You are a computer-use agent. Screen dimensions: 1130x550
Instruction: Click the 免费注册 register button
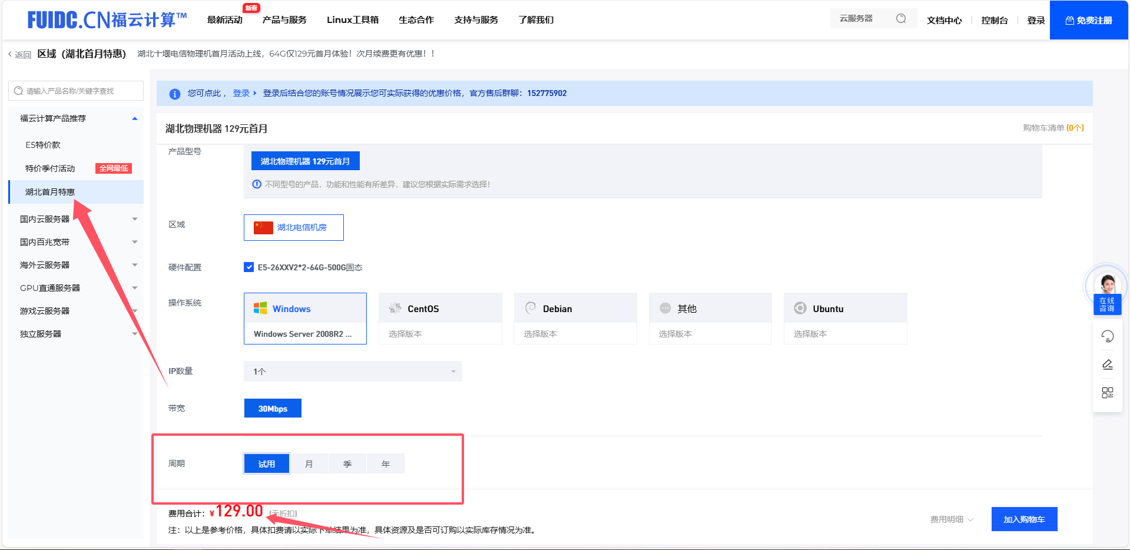[1088, 20]
